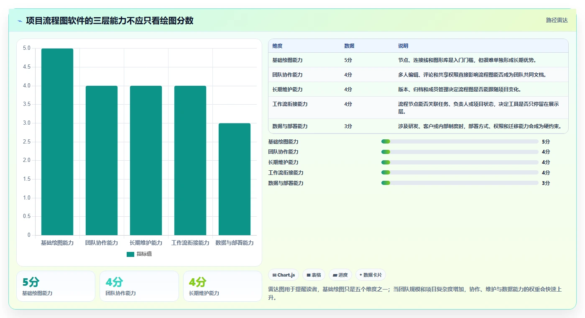The width and height of the screenshot is (585, 318).
Task: Click the 4分 长期维护能力 summary card
Action: coord(222,286)
